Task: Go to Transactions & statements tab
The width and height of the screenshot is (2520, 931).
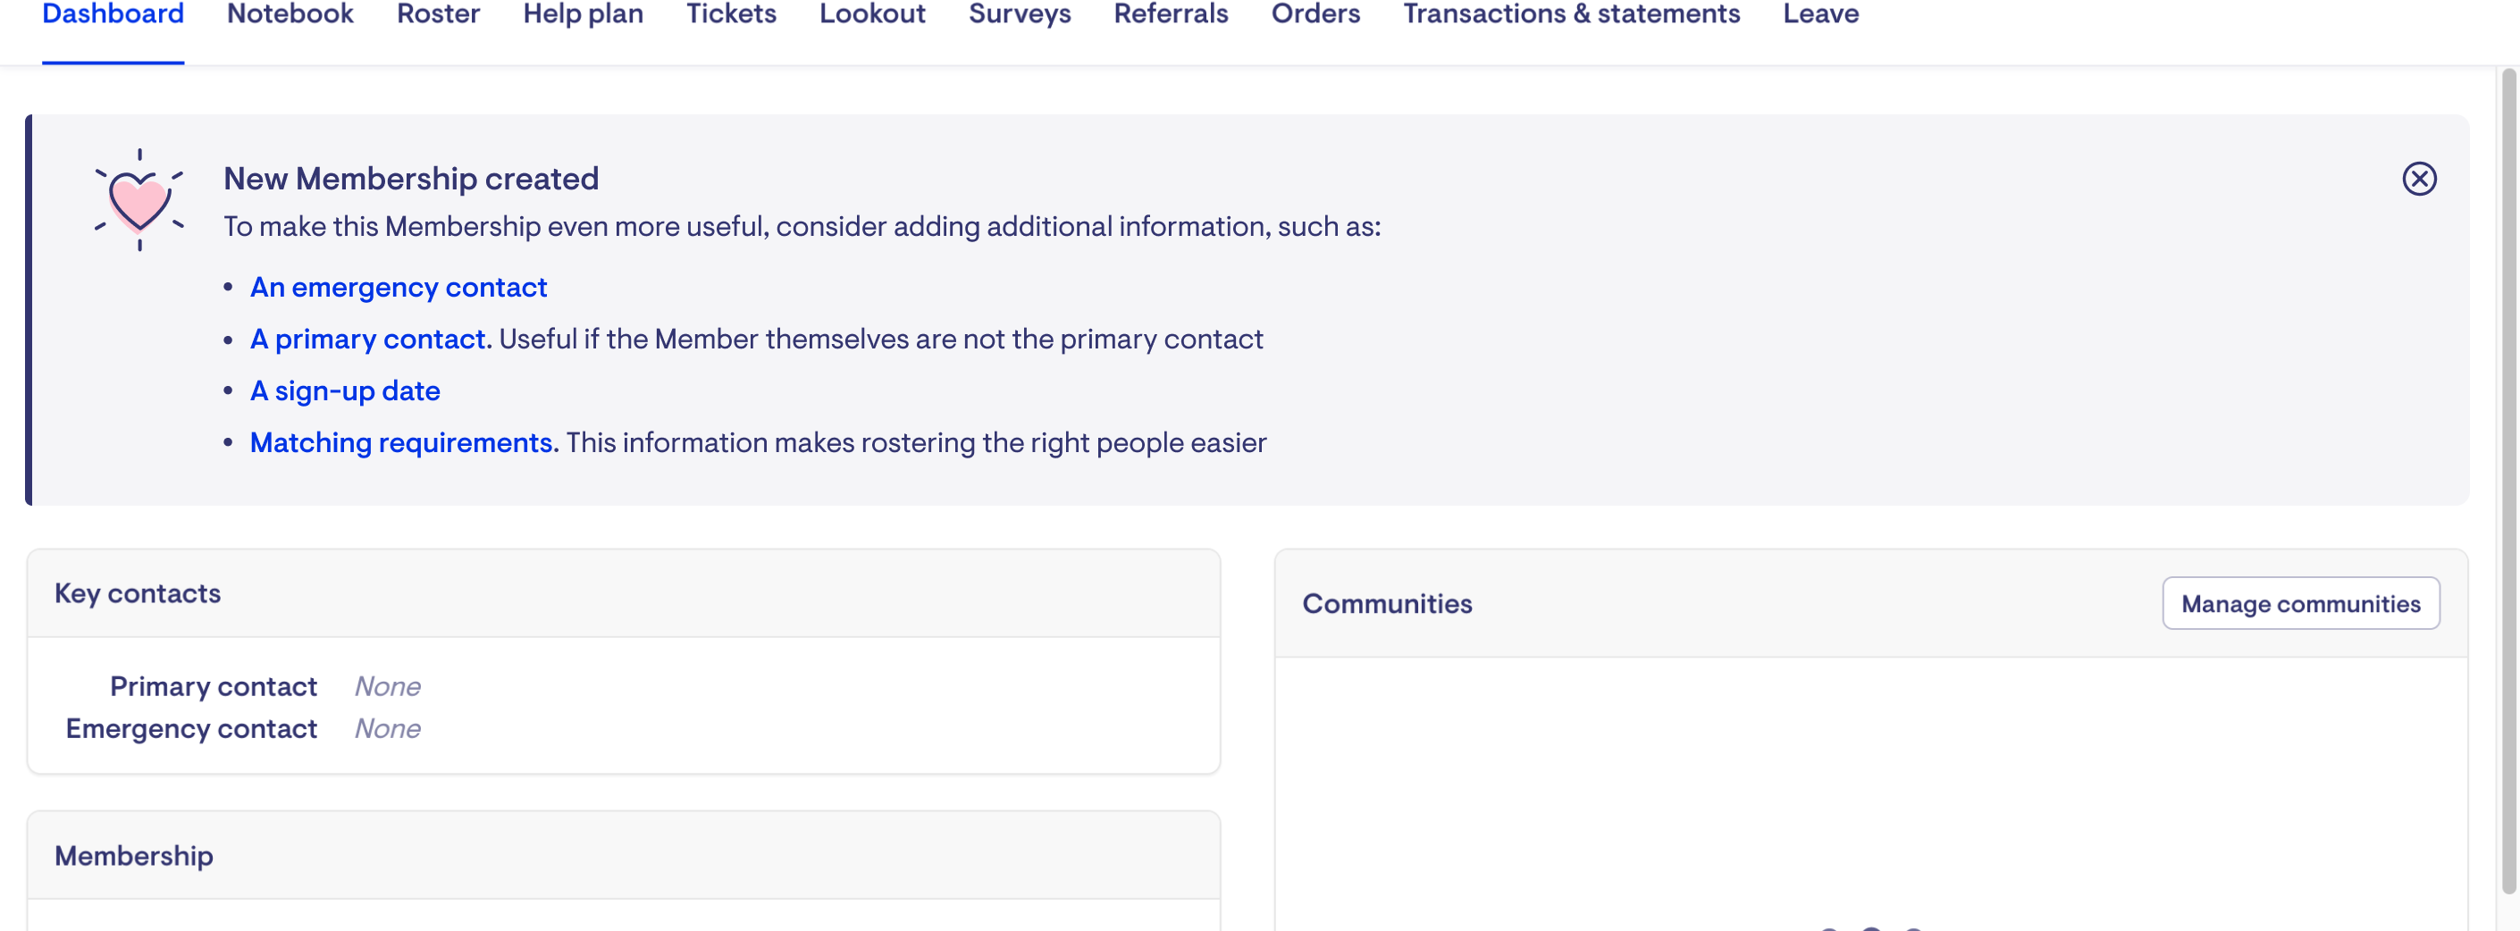Action: pyautogui.click(x=1571, y=14)
